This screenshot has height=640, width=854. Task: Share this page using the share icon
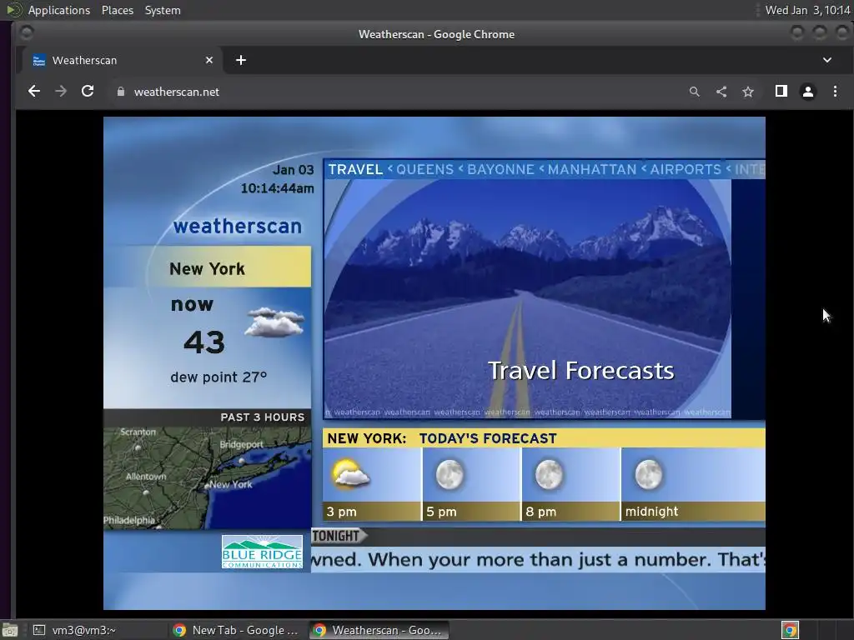[x=721, y=92]
